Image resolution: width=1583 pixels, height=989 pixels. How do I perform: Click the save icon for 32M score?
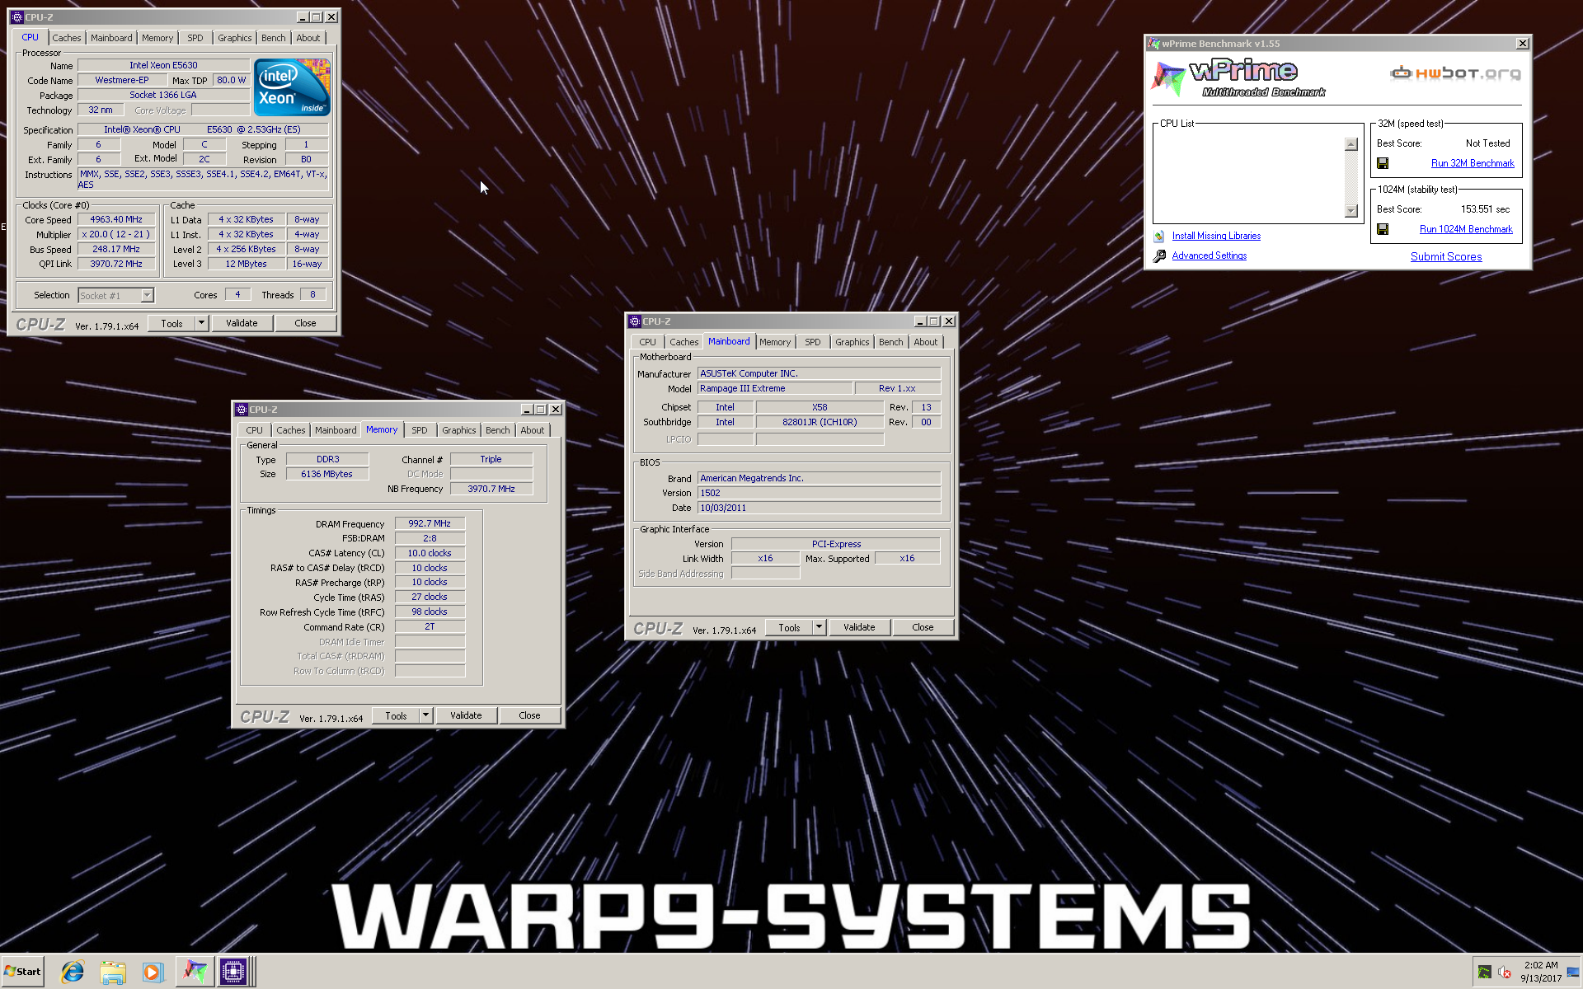click(1383, 163)
